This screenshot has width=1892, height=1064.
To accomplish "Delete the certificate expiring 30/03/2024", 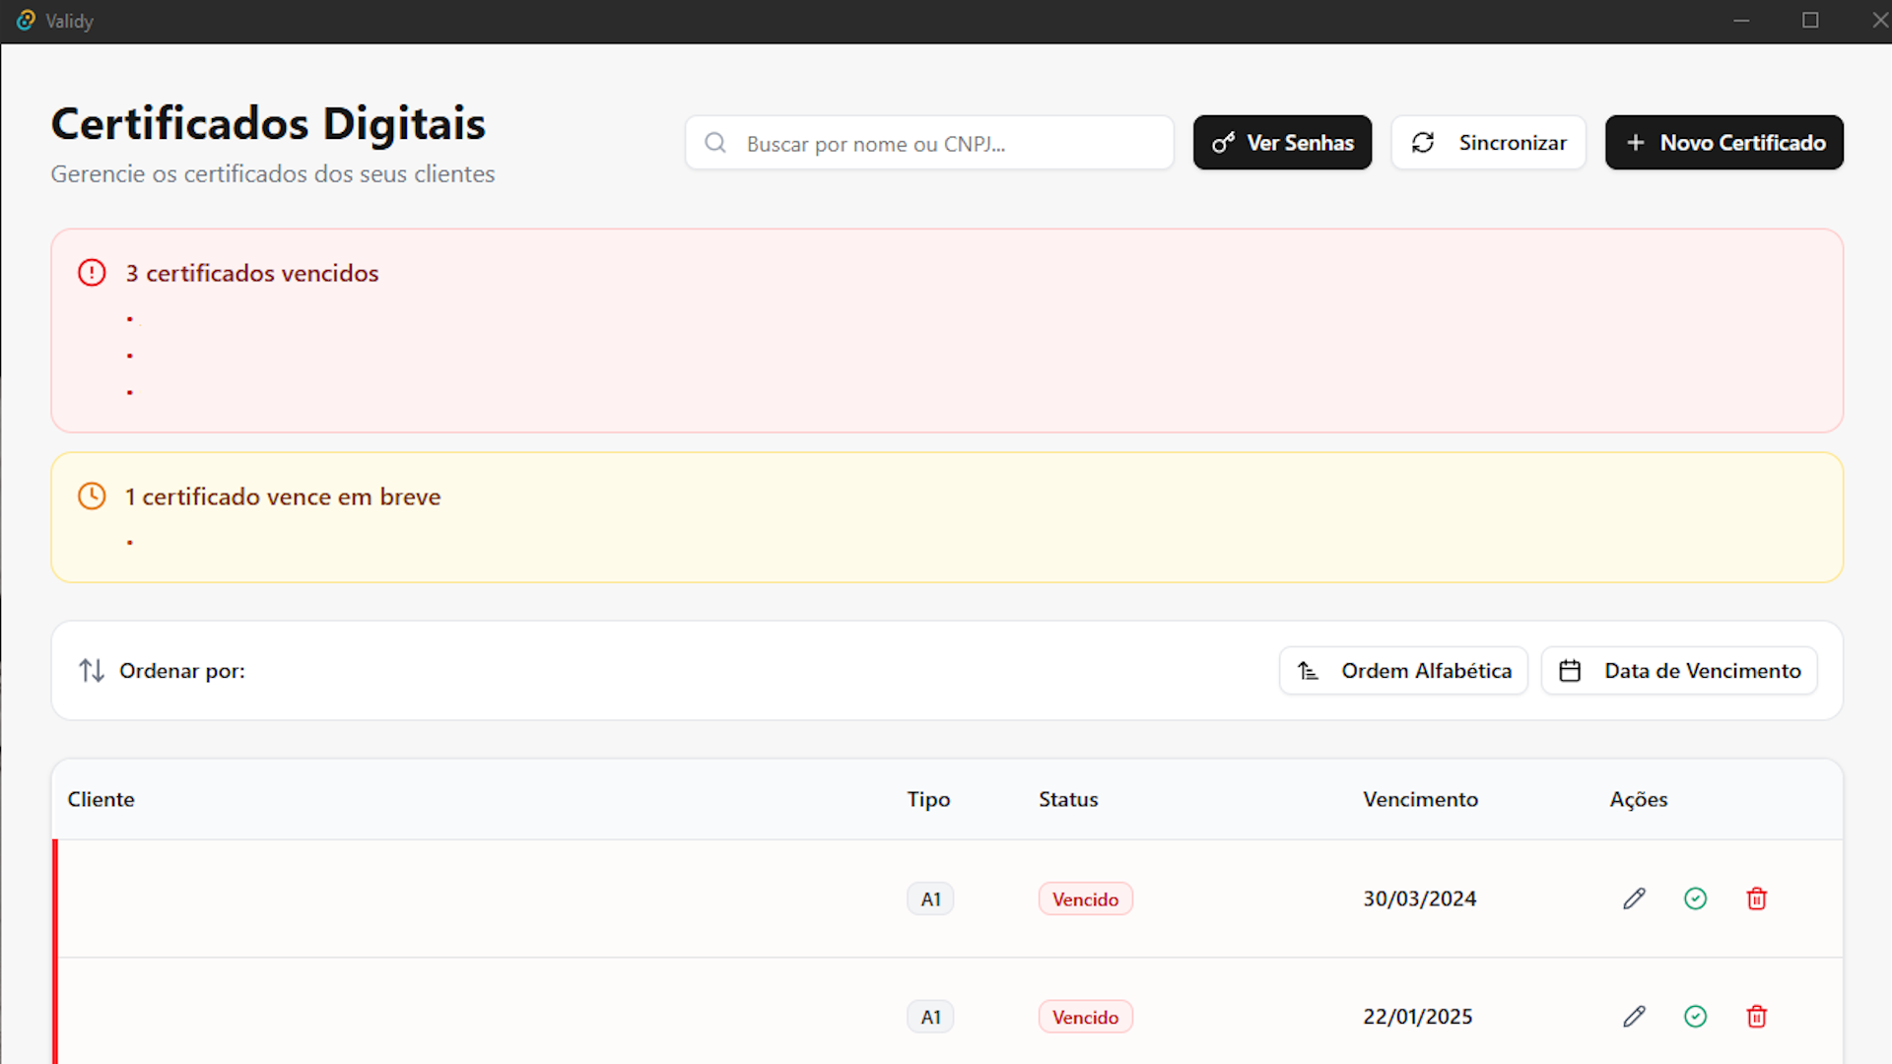I will click(1756, 898).
